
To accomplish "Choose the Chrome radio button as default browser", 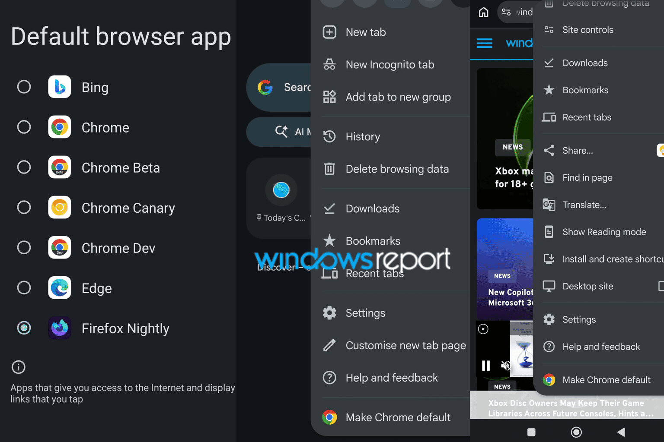I will click(24, 127).
